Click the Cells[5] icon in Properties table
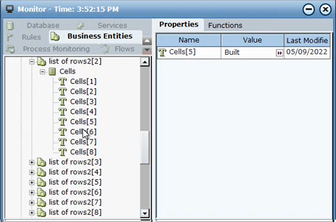The image size is (336, 222). coord(163,52)
